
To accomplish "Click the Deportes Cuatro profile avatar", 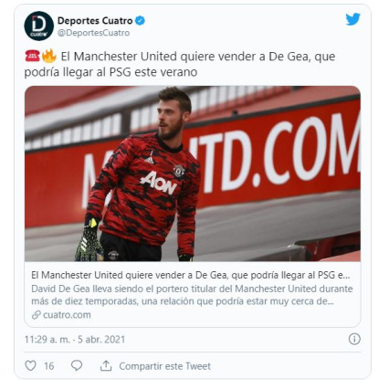I will click(38, 26).
